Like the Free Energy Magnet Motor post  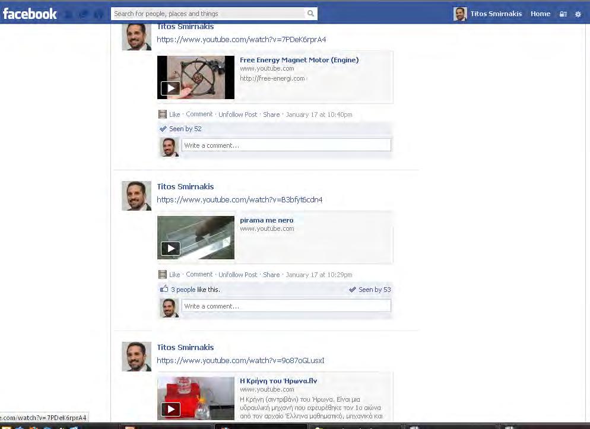point(175,115)
